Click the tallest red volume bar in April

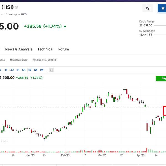coord(147,150)
